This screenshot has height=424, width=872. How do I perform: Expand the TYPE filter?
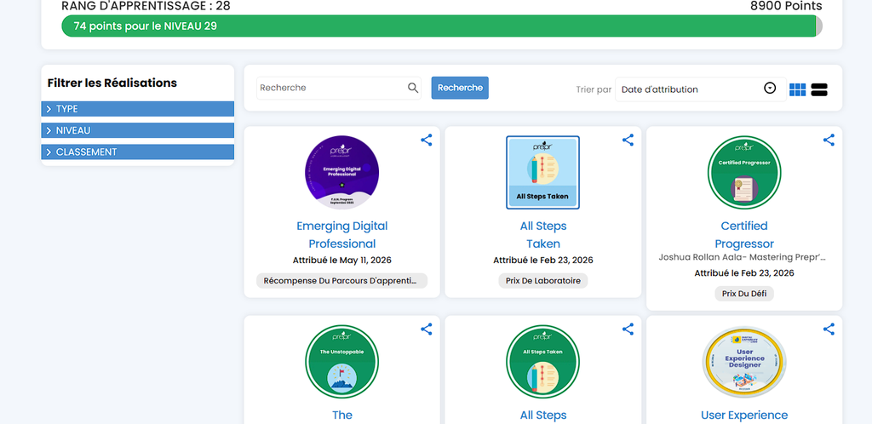pyautogui.click(x=137, y=109)
